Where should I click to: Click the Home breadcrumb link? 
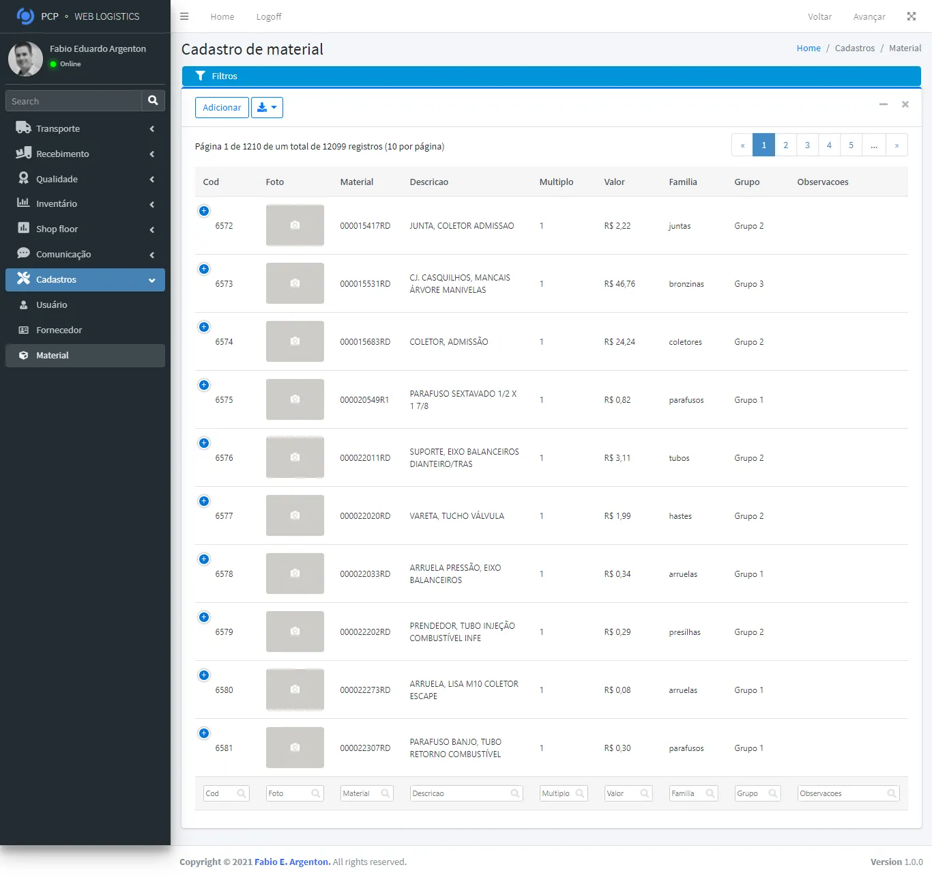pyautogui.click(x=809, y=48)
